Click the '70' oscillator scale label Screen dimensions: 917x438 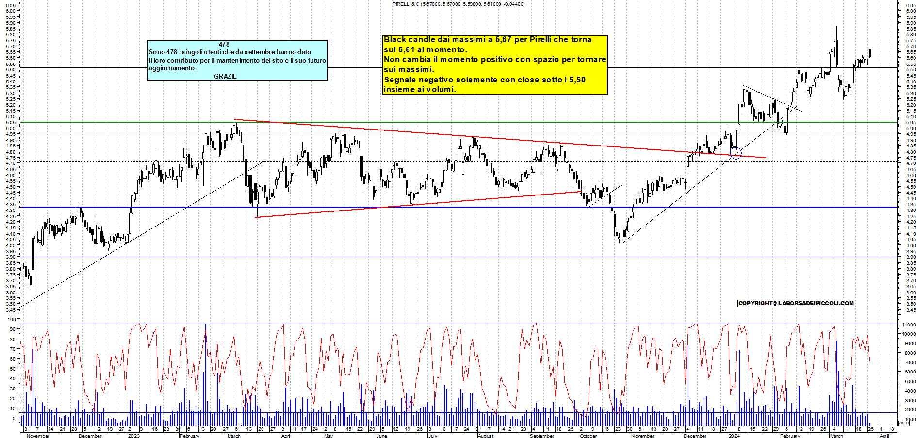[x=13, y=349]
